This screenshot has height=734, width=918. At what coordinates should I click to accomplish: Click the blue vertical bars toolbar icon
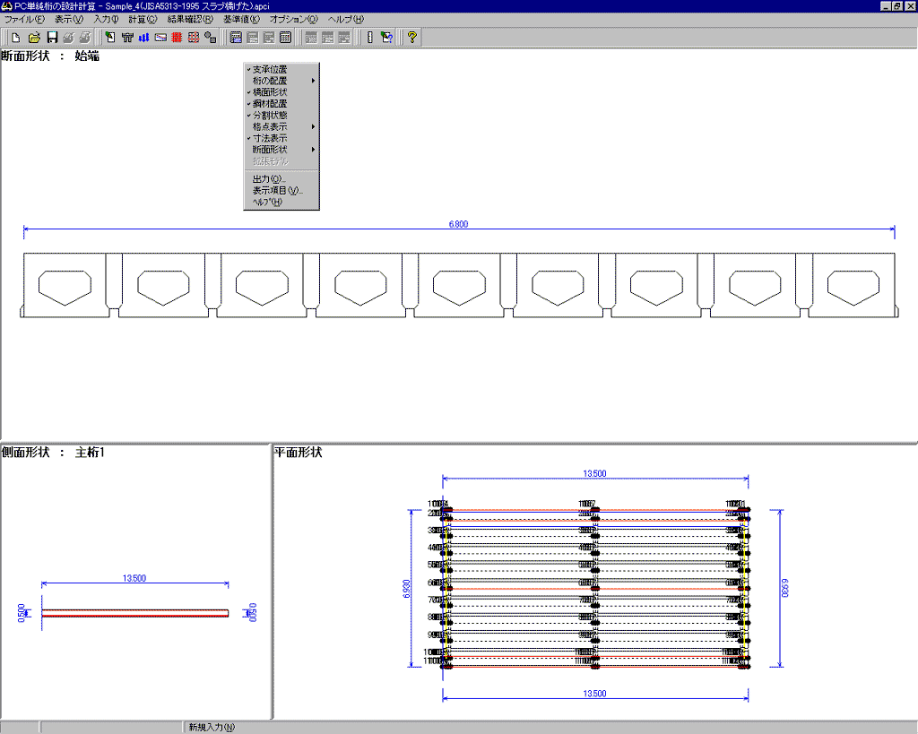(x=143, y=38)
